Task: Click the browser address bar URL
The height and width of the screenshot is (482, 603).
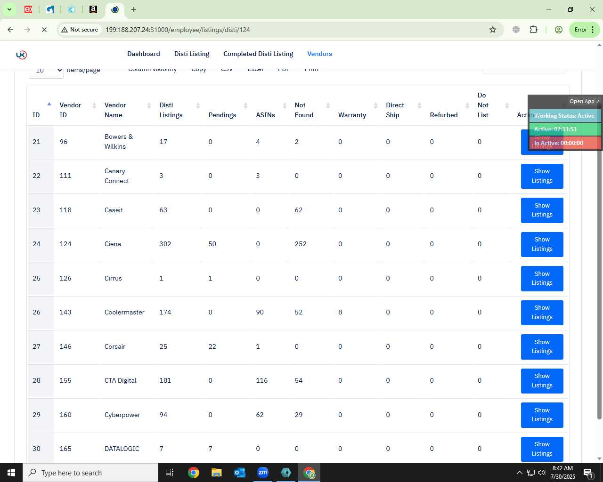Action: coord(178,30)
